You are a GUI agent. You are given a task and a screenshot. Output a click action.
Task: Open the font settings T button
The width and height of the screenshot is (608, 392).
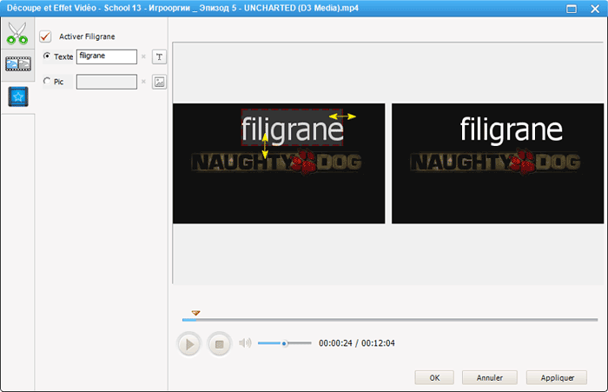click(x=159, y=57)
